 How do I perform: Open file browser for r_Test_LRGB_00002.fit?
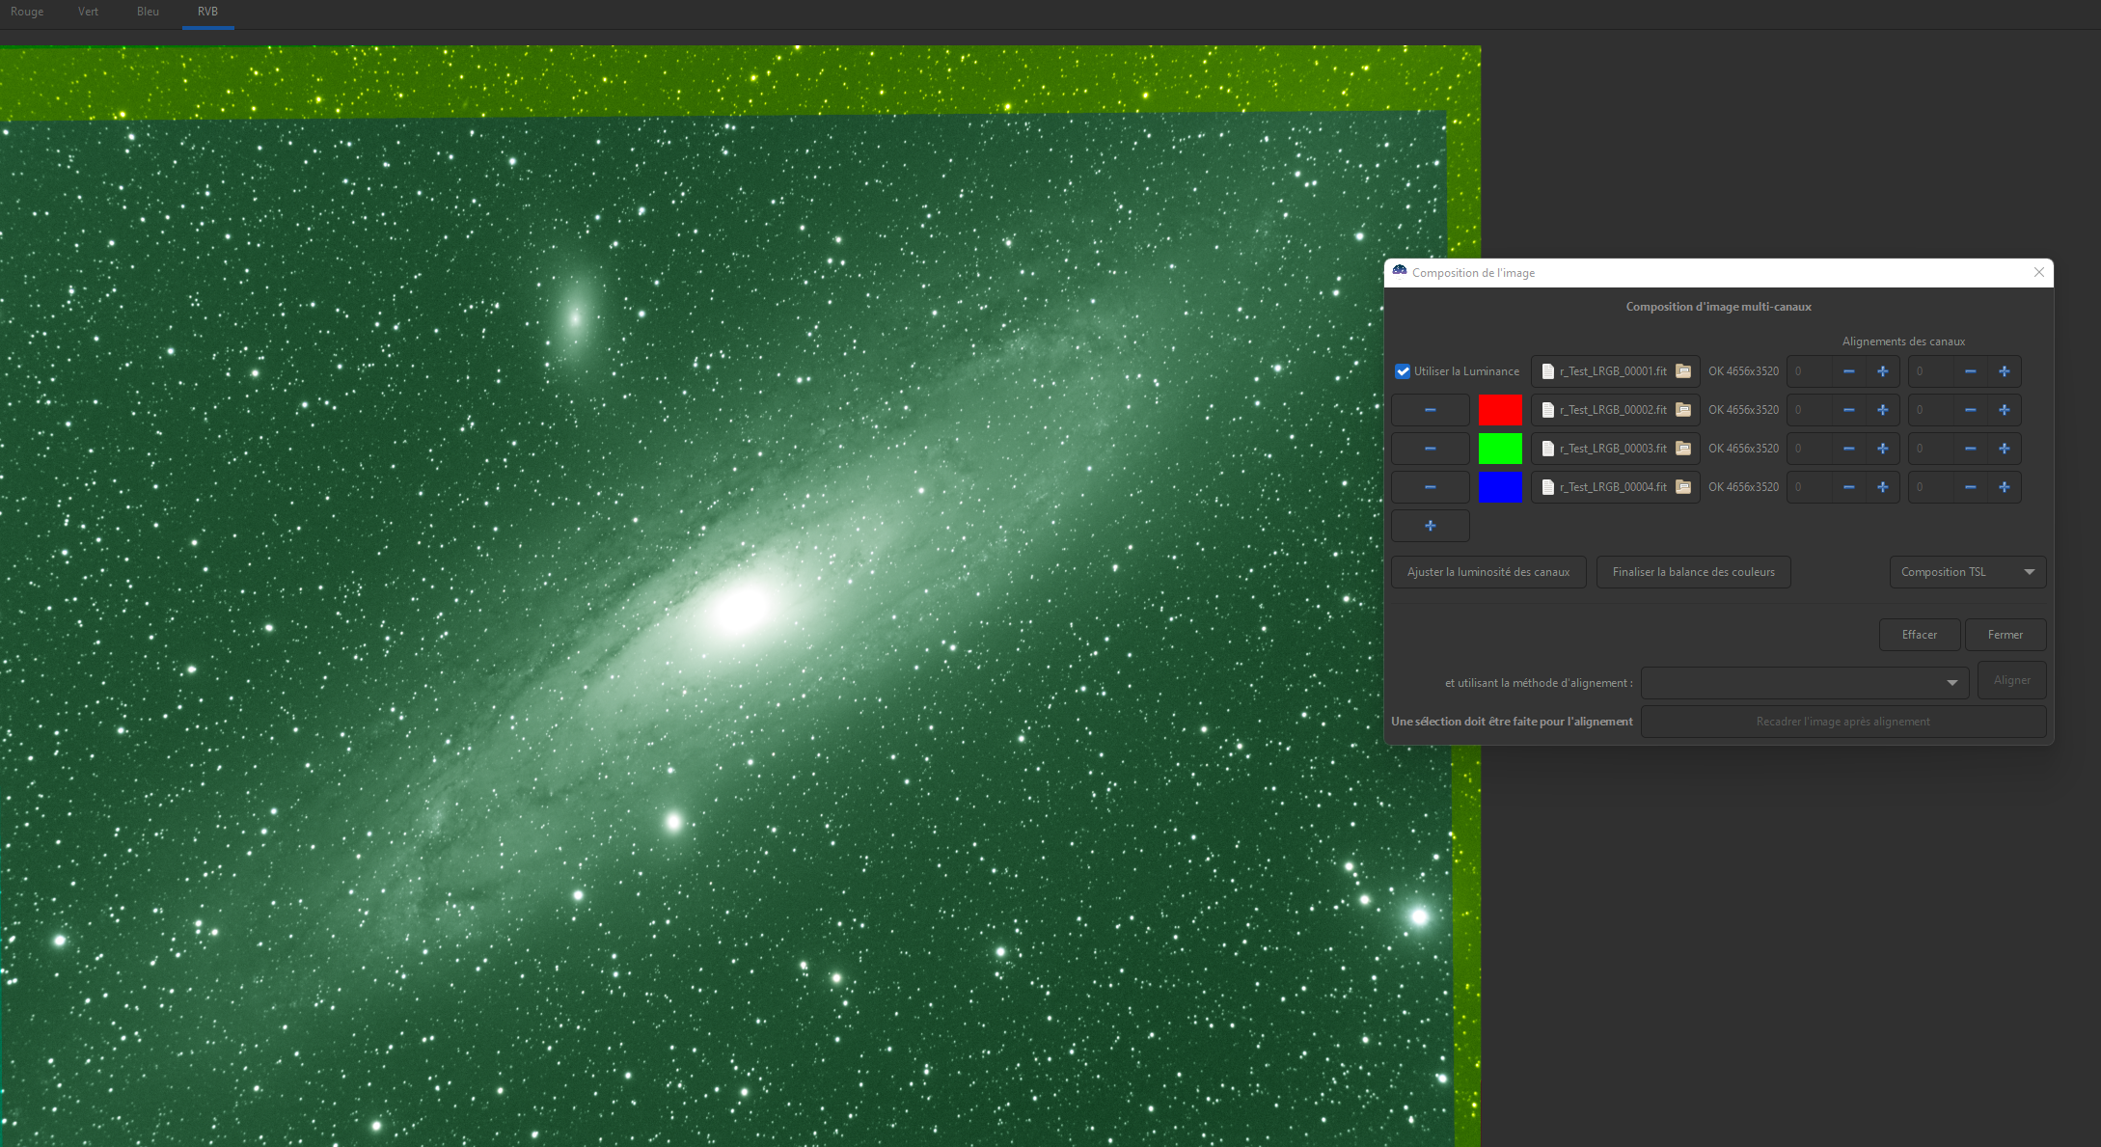coord(1683,410)
